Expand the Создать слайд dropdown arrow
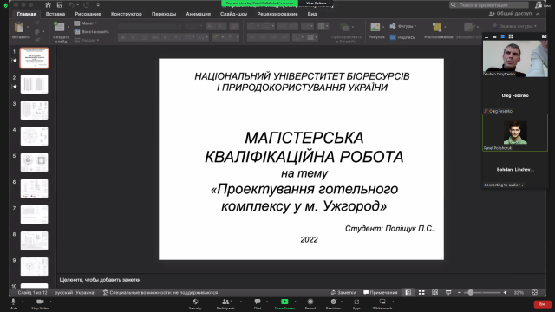555x312 pixels. point(68,27)
